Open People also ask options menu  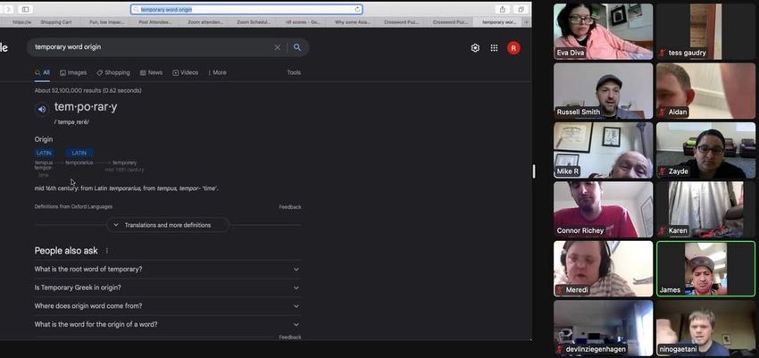point(107,251)
